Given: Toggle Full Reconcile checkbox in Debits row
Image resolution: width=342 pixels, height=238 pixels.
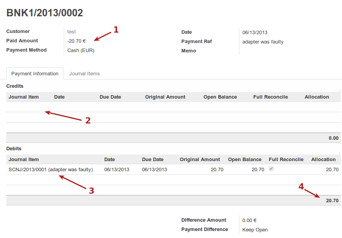Looking at the screenshot, I should tap(271, 169).
